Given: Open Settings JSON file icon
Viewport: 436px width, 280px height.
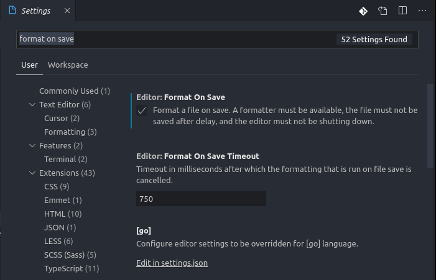Looking at the screenshot, I should click(383, 11).
